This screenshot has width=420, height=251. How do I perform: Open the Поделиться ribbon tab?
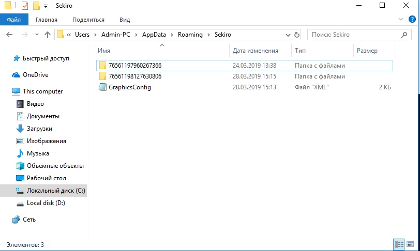point(88,20)
